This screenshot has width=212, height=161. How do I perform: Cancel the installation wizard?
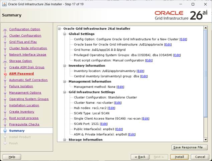tap(200, 157)
